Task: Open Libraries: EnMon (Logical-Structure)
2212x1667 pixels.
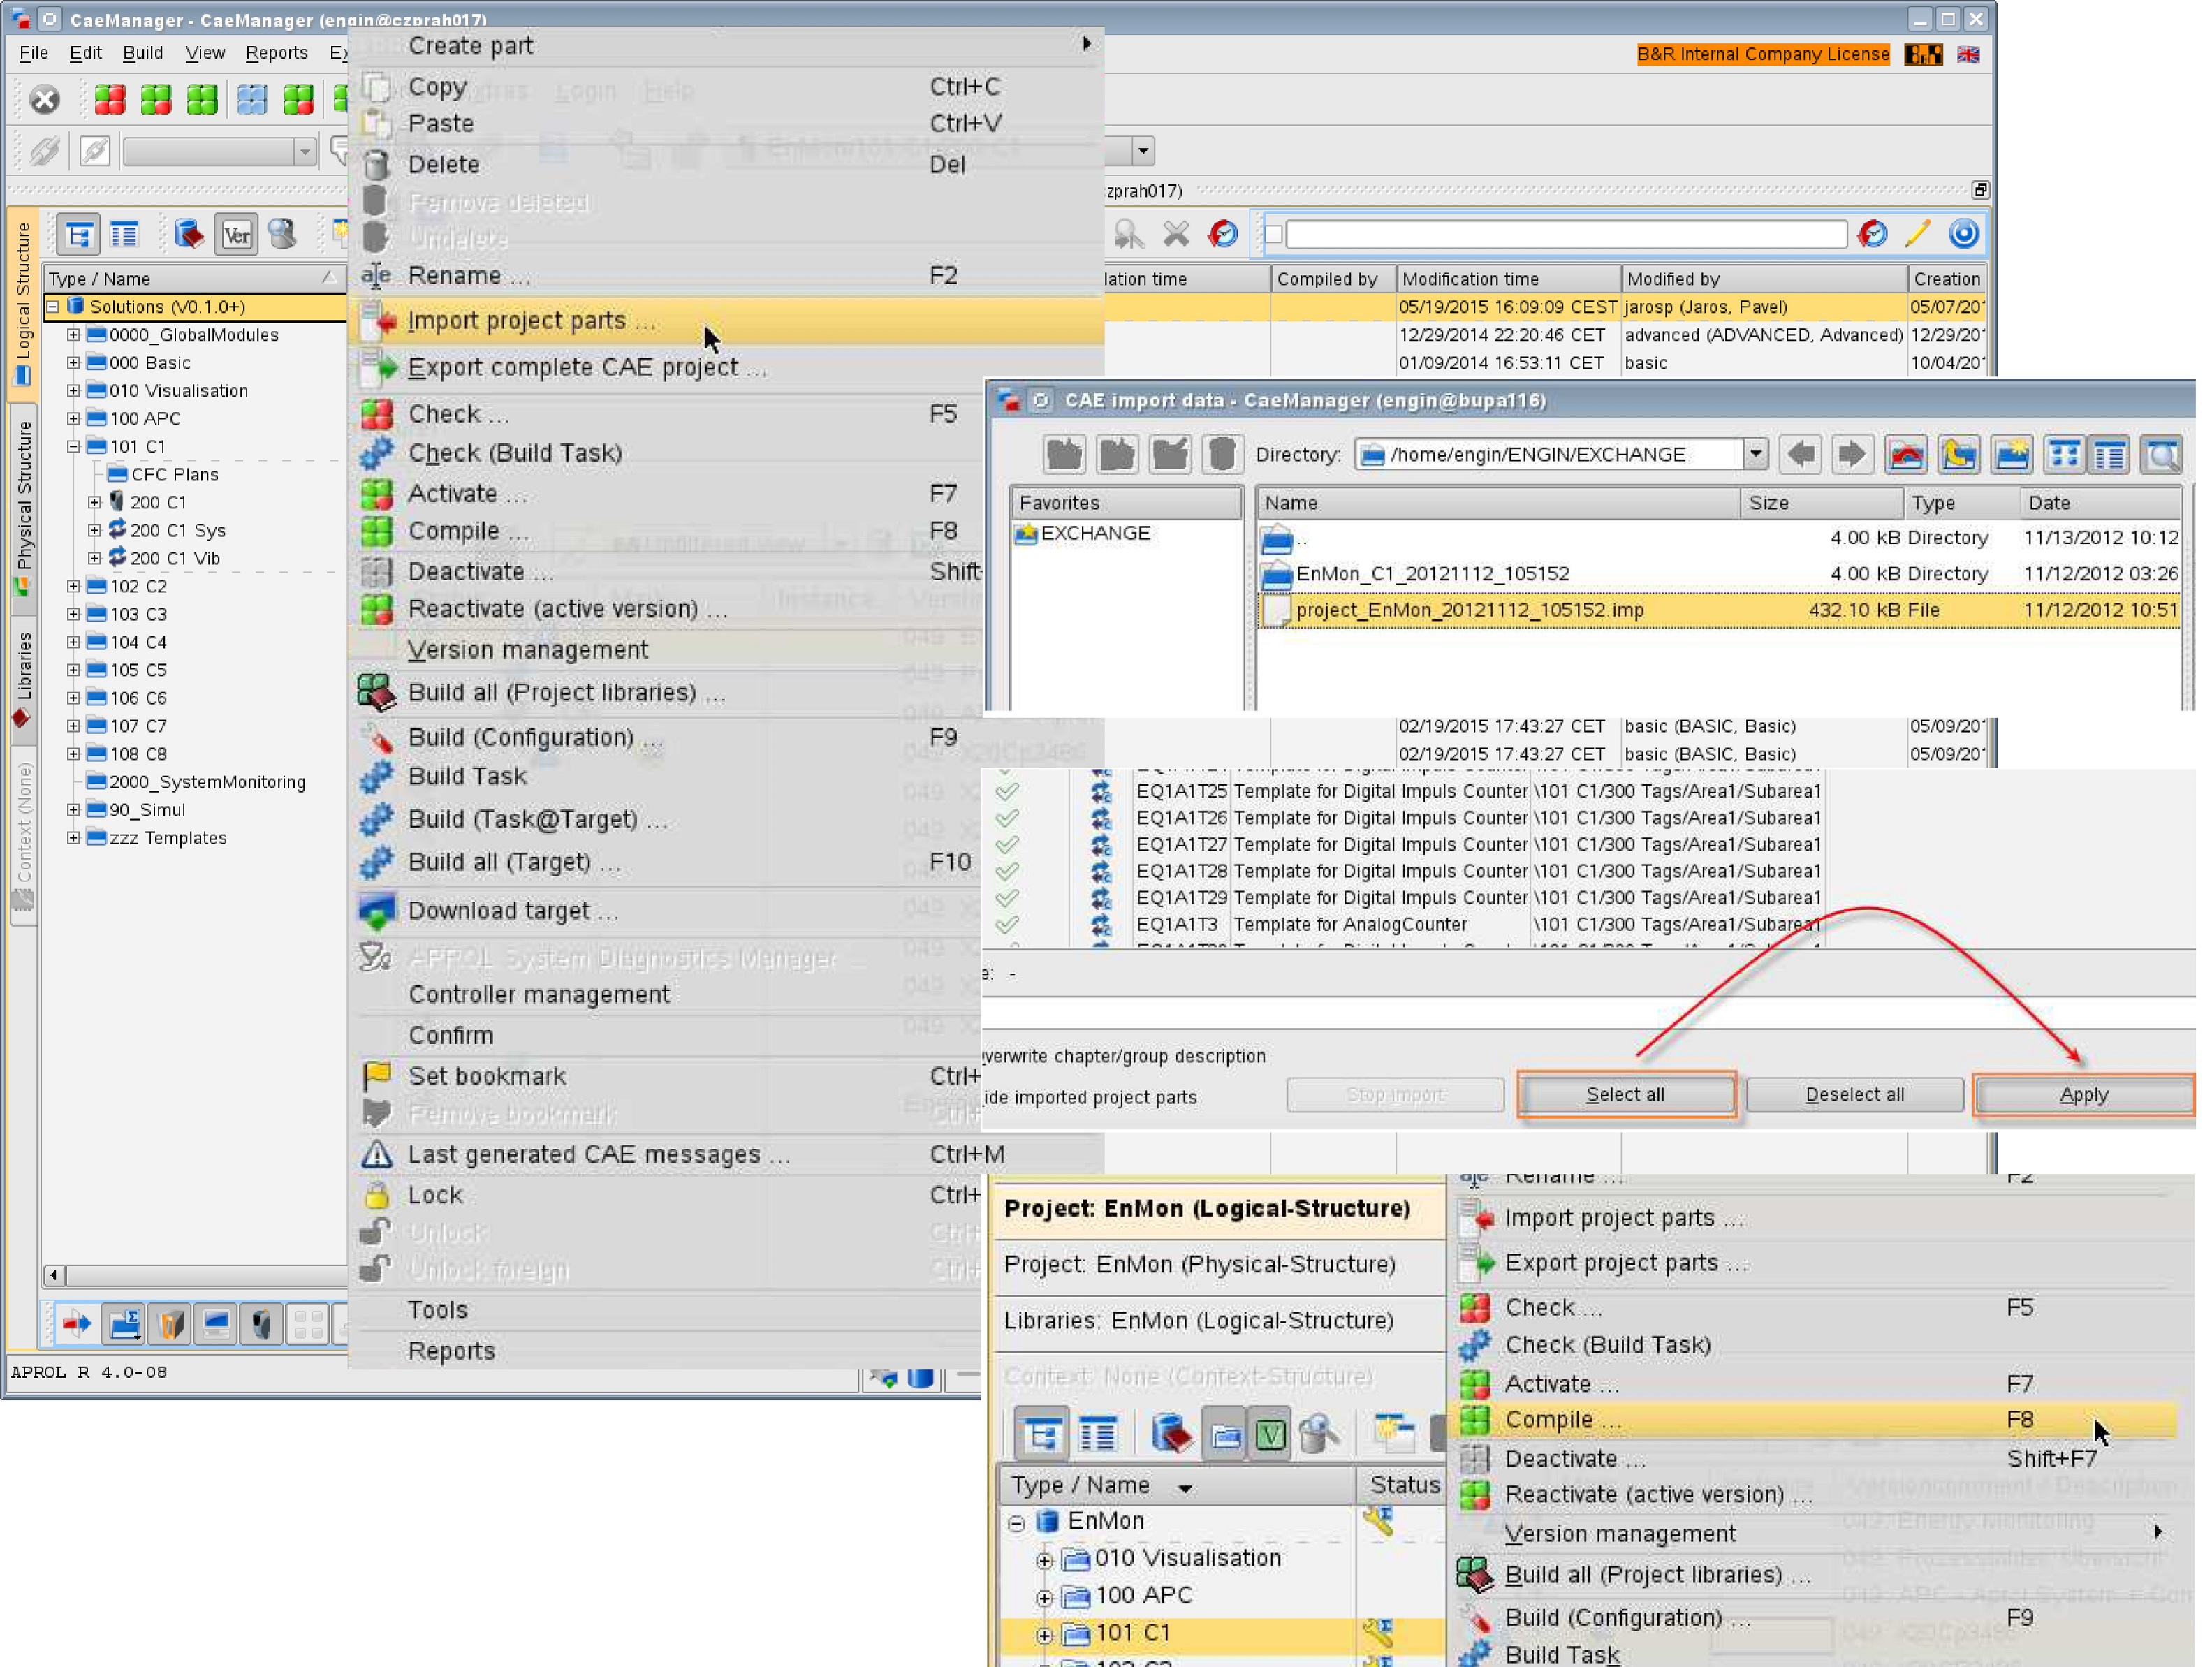Action: pyautogui.click(x=1220, y=1321)
